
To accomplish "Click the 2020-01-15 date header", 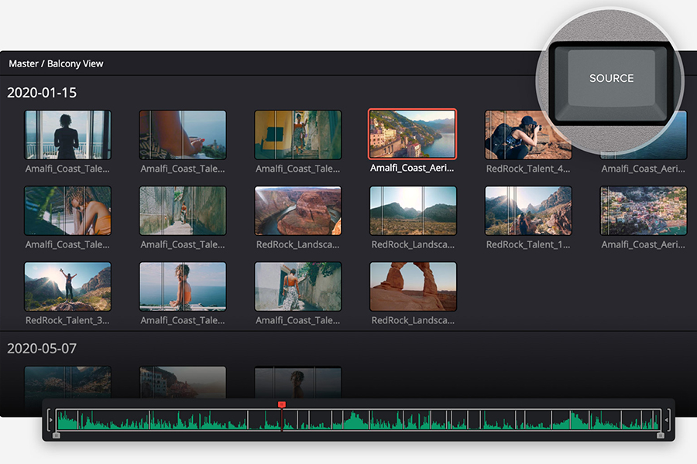I will [x=42, y=93].
